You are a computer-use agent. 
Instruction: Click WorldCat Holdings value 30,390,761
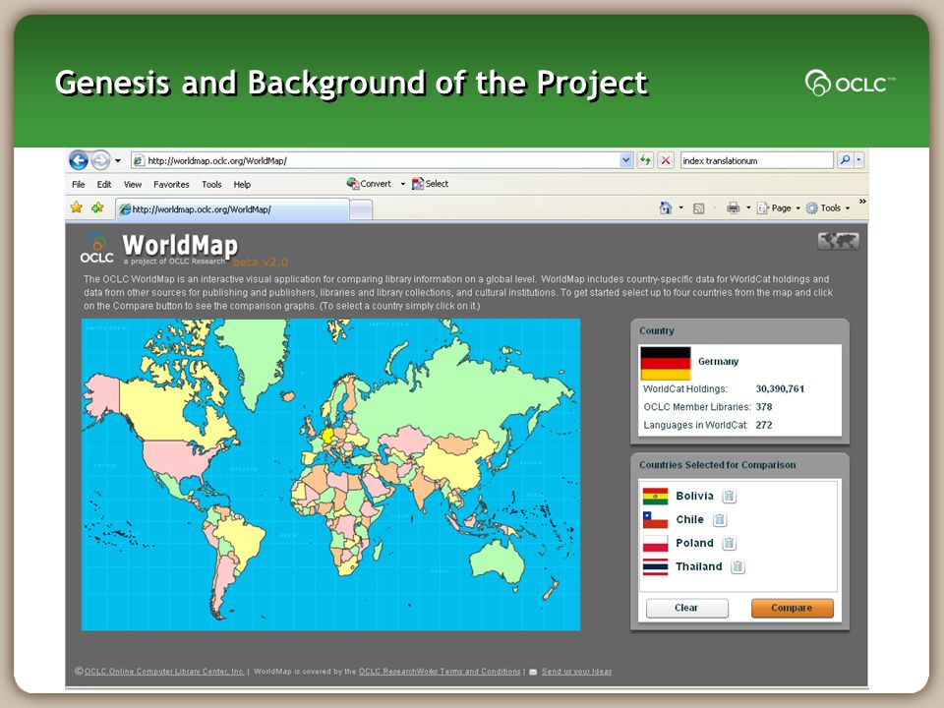780,389
